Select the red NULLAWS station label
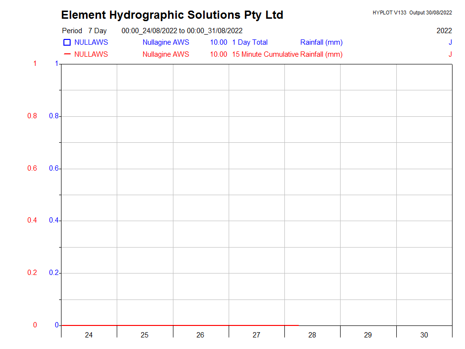This screenshot has height=349, width=465. 91,54
